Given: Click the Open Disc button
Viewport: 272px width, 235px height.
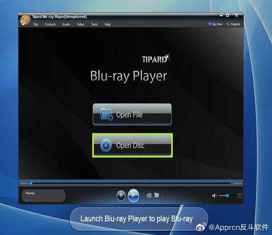Looking at the screenshot, I should pyautogui.click(x=132, y=145).
